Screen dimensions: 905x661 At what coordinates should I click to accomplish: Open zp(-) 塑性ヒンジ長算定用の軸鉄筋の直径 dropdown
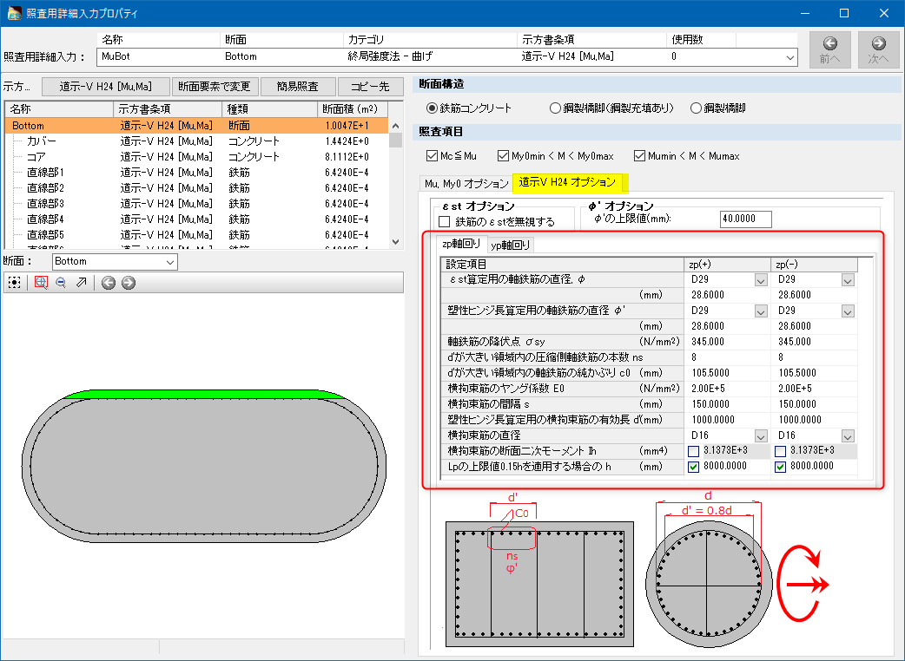tap(848, 311)
